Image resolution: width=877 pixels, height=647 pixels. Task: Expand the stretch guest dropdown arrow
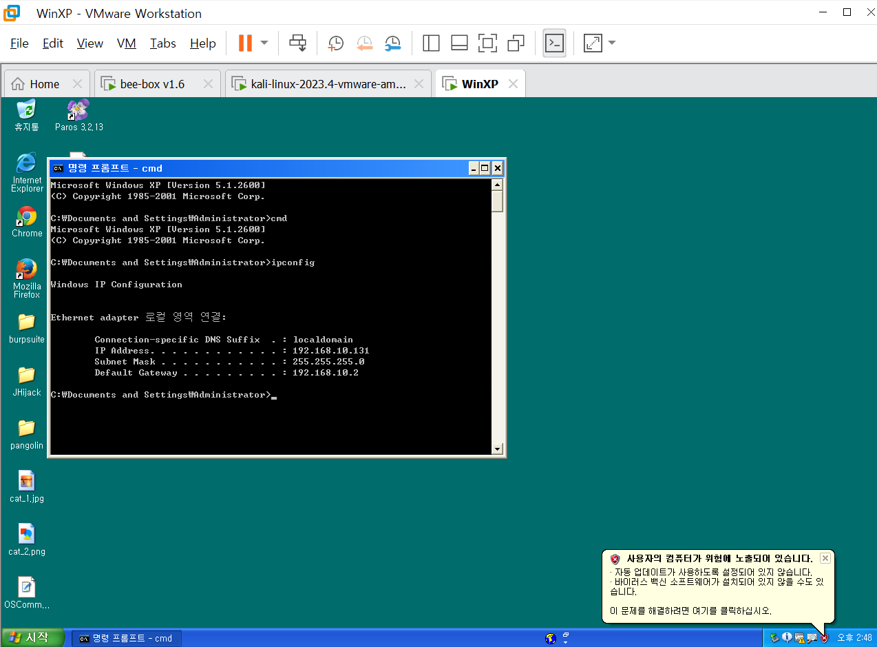coord(611,43)
